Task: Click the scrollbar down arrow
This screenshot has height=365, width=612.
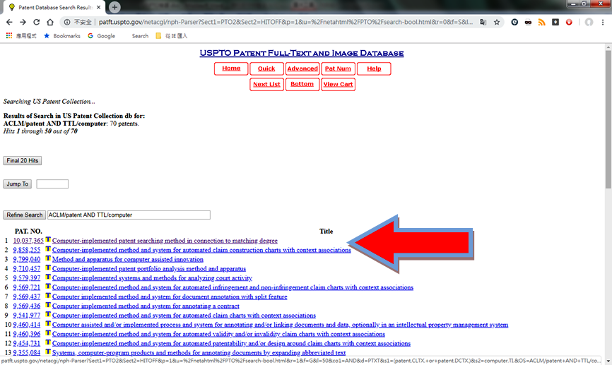Action: coord(608,361)
